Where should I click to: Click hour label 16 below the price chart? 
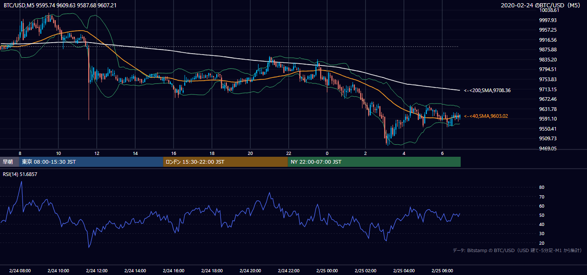[x=174, y=153]
